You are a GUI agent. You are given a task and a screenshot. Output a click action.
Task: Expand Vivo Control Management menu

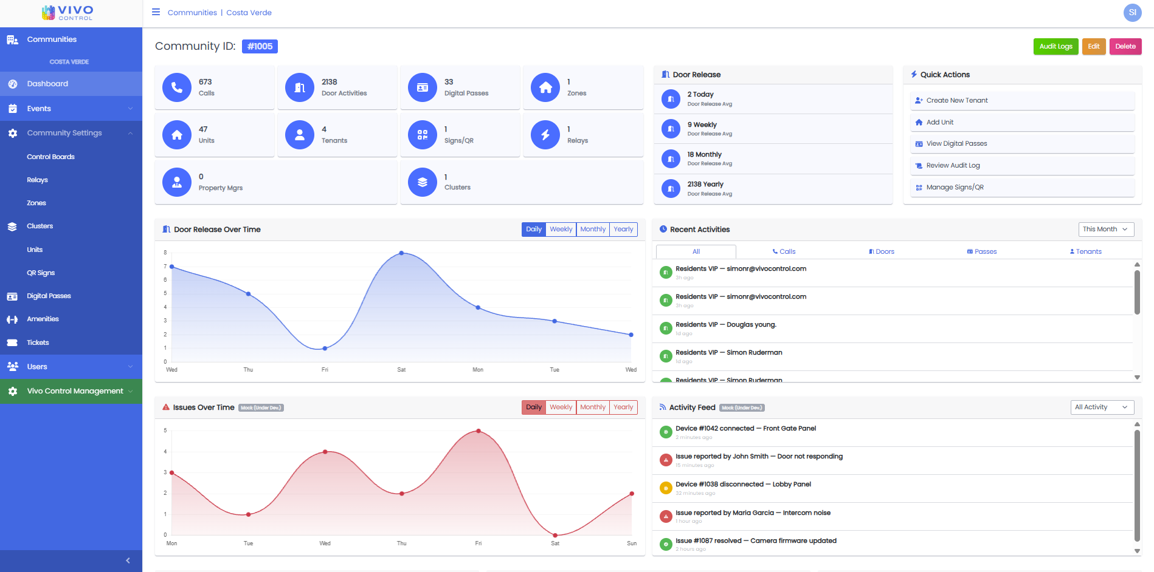(x=71, y=391)
